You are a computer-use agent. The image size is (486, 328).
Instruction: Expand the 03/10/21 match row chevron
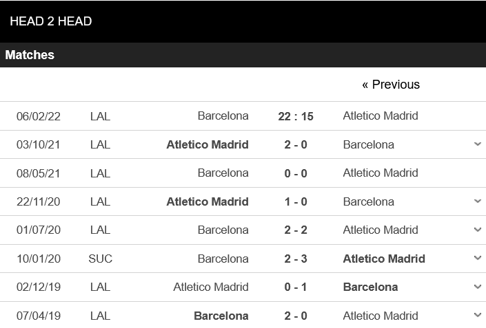tap(477, 144)
